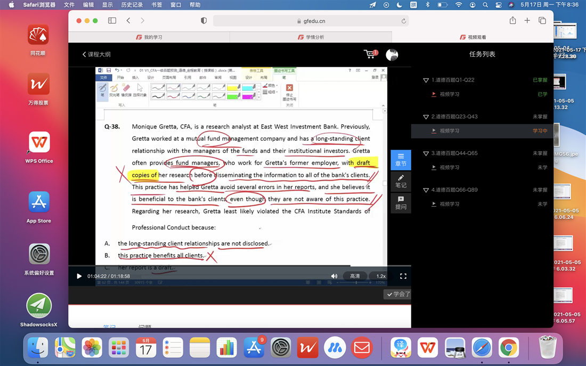Click the menu bar date and time
This screenshot has width=586, height=366.
(x=549, y=5)
